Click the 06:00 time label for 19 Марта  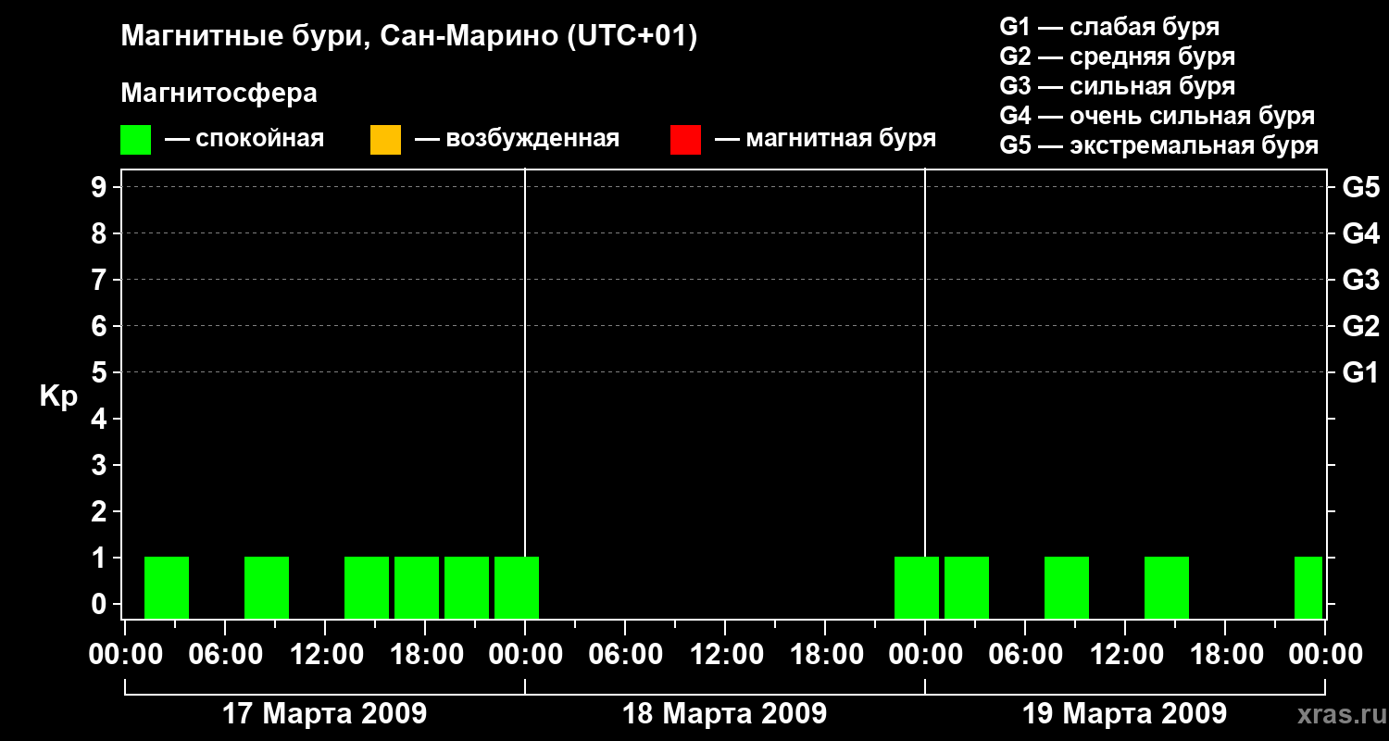tap(1025, 655)
